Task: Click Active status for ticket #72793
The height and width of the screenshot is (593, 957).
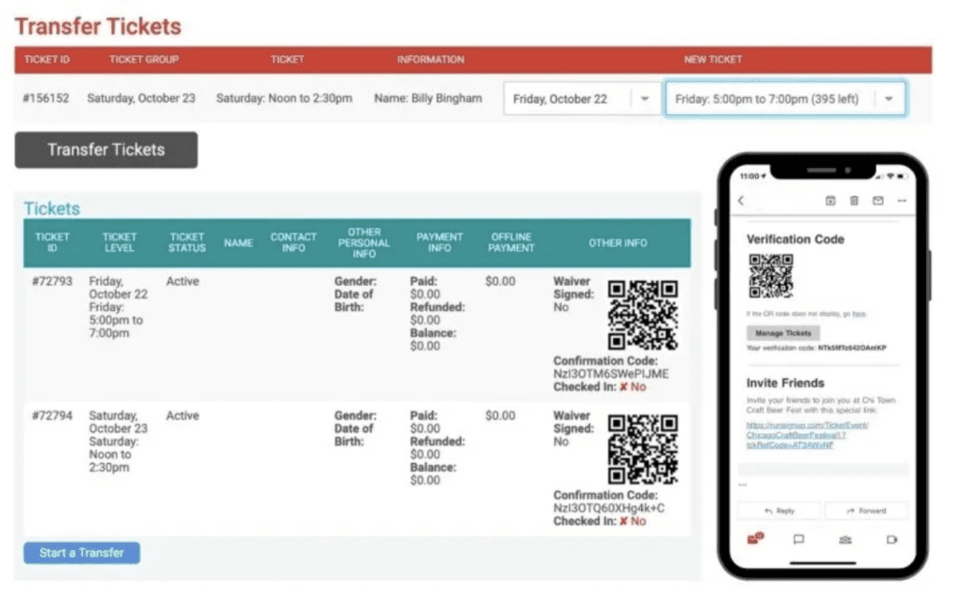Action: coord(182,281)
